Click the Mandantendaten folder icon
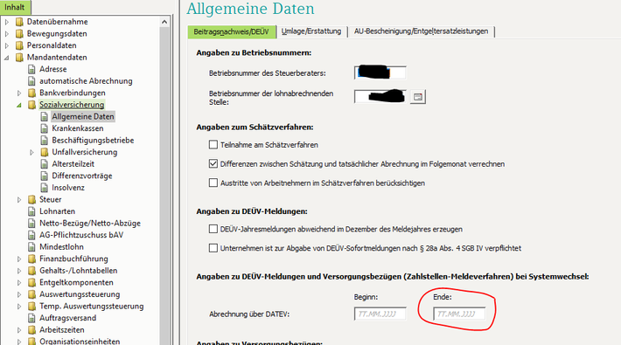This screenshot has height=345, width=621. click(19, 58)
